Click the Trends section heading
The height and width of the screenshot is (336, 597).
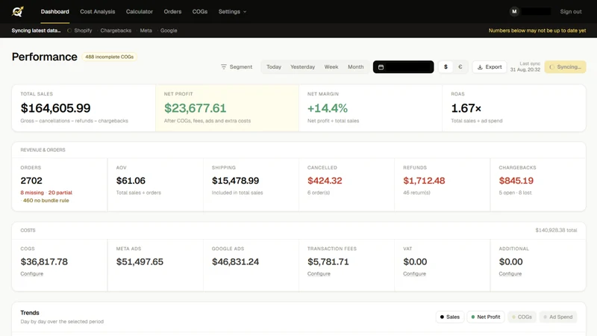point(30,313)
